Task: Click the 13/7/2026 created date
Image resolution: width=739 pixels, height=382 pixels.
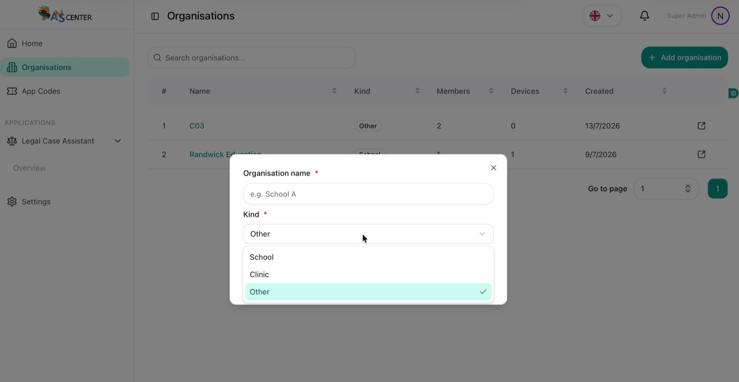Action: pos(602,126)
